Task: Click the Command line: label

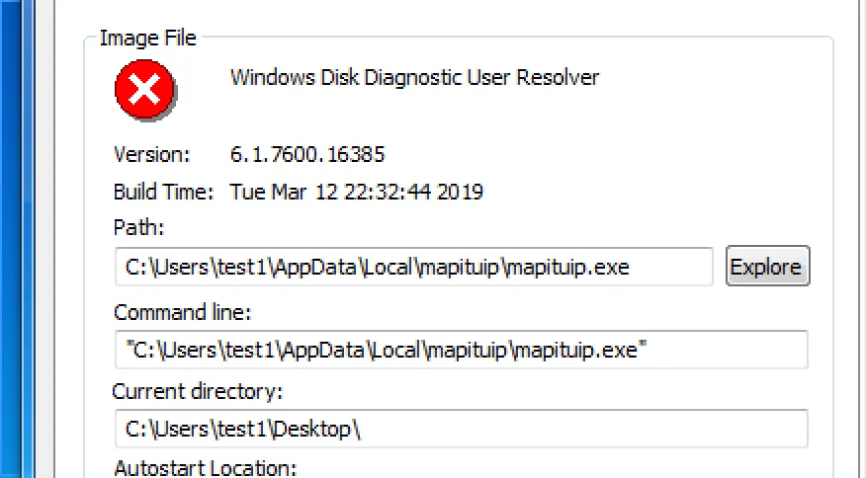Action: point(183,312)
